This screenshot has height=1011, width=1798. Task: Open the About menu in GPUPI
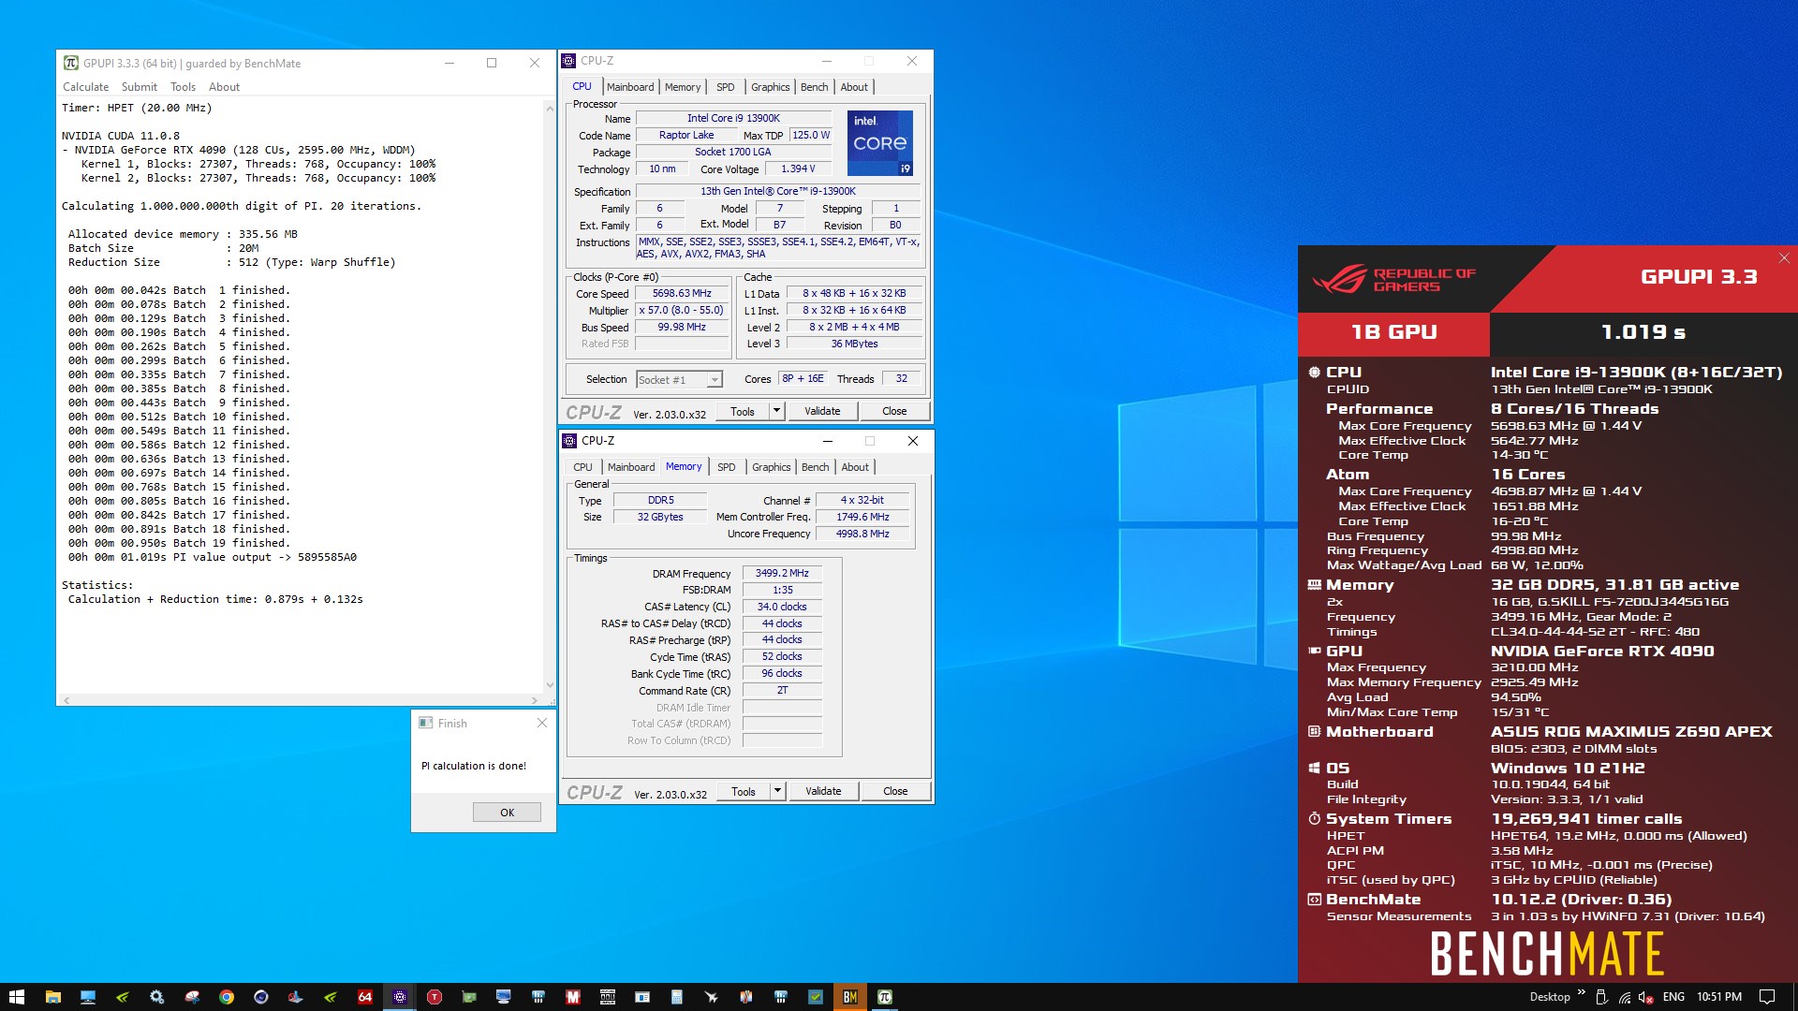[x=224, y=87]
